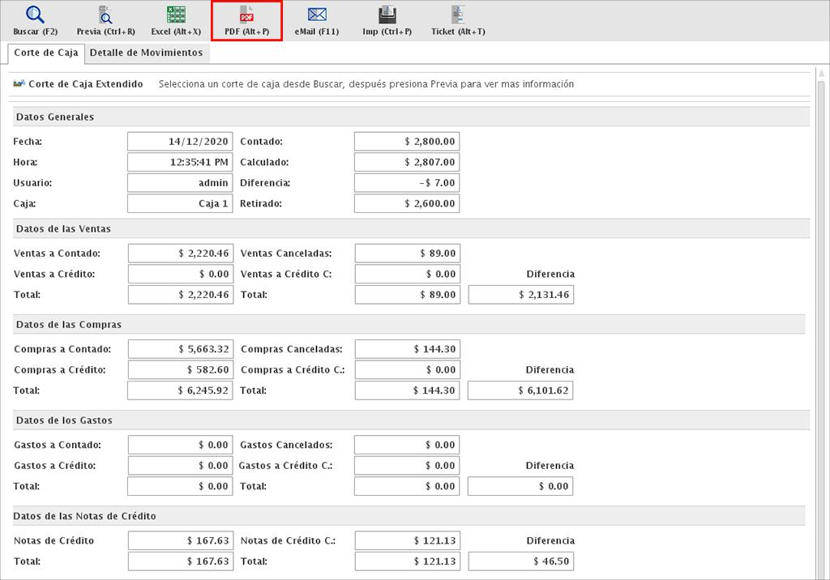The height and width of the screenshot is (580, 830).
Task: Print using the Imp printer icon
Action: [387, 15]
